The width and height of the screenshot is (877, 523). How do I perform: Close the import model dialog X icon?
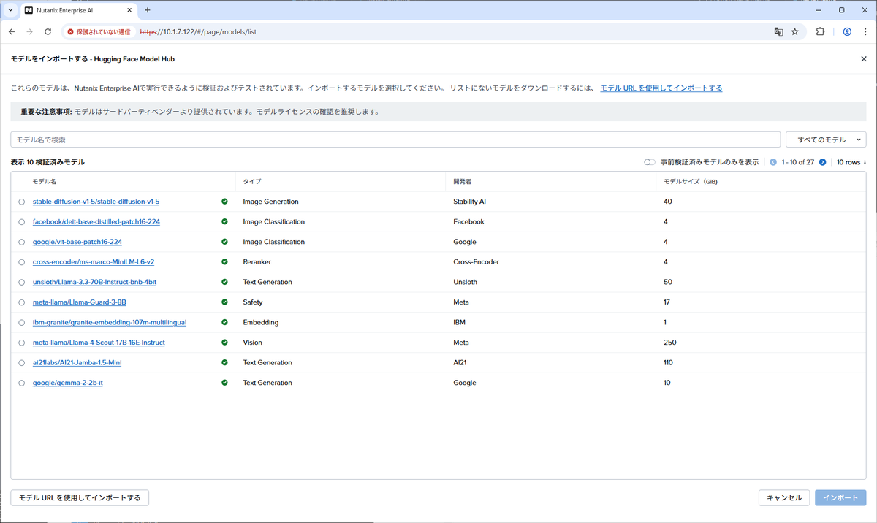click(x=863, y=59)
